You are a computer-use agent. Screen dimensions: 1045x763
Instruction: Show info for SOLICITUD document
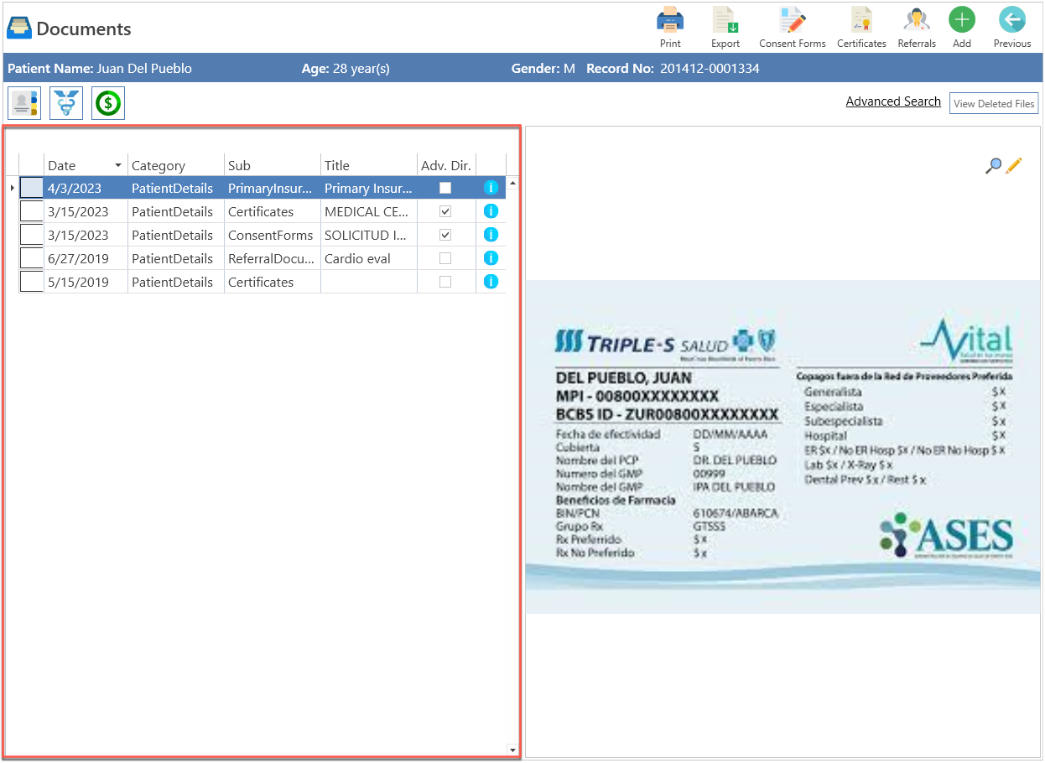(x=491, y=235)
